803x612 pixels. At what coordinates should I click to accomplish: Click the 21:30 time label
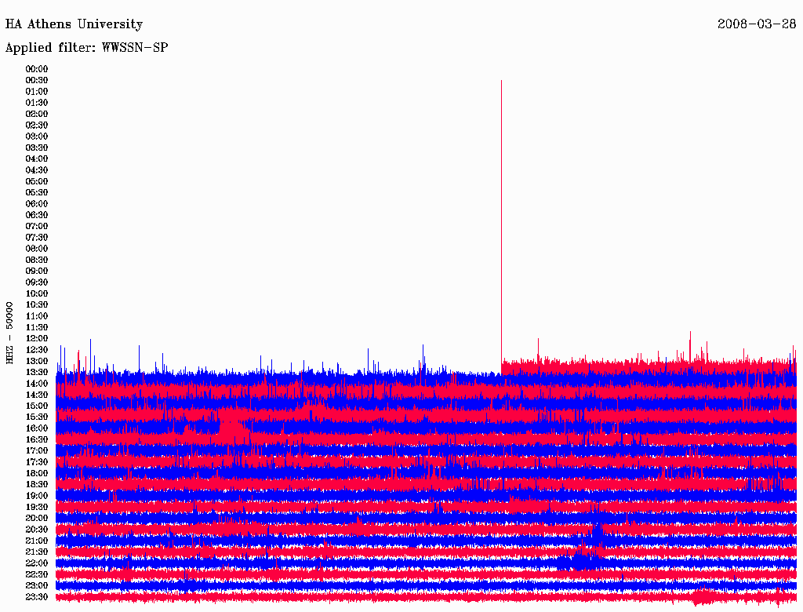pyautogui.click(x=37, y=552)
